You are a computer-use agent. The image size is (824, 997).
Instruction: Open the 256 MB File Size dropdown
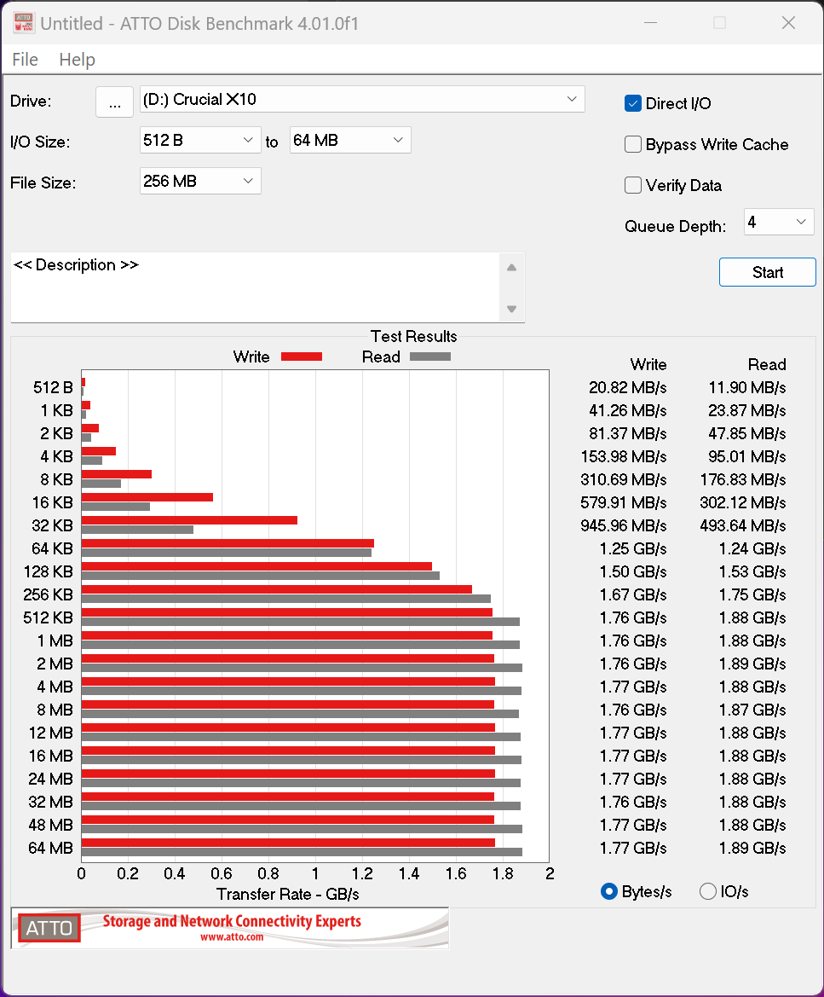pos(200,181)
